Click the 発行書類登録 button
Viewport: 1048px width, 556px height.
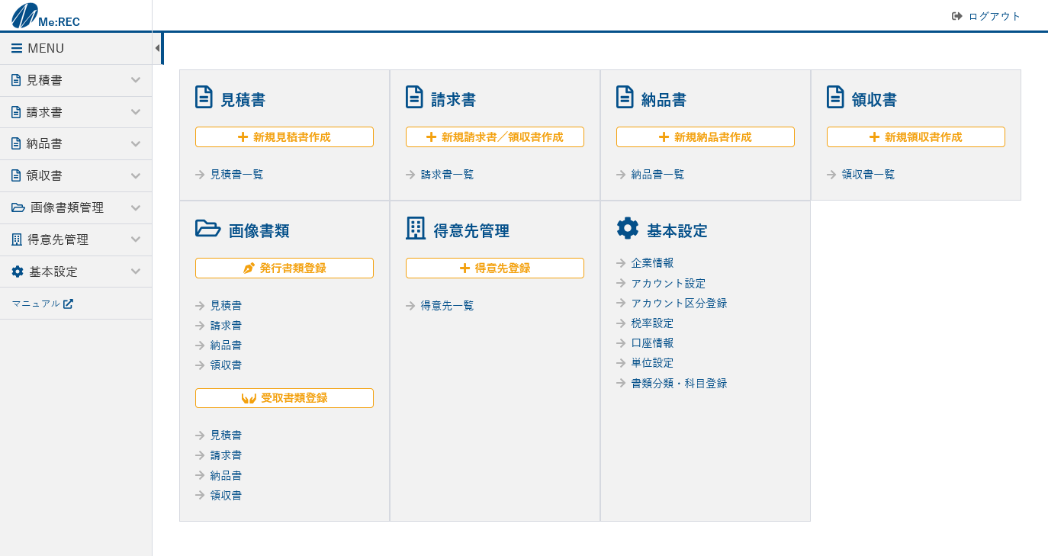[x=285, y=268]
